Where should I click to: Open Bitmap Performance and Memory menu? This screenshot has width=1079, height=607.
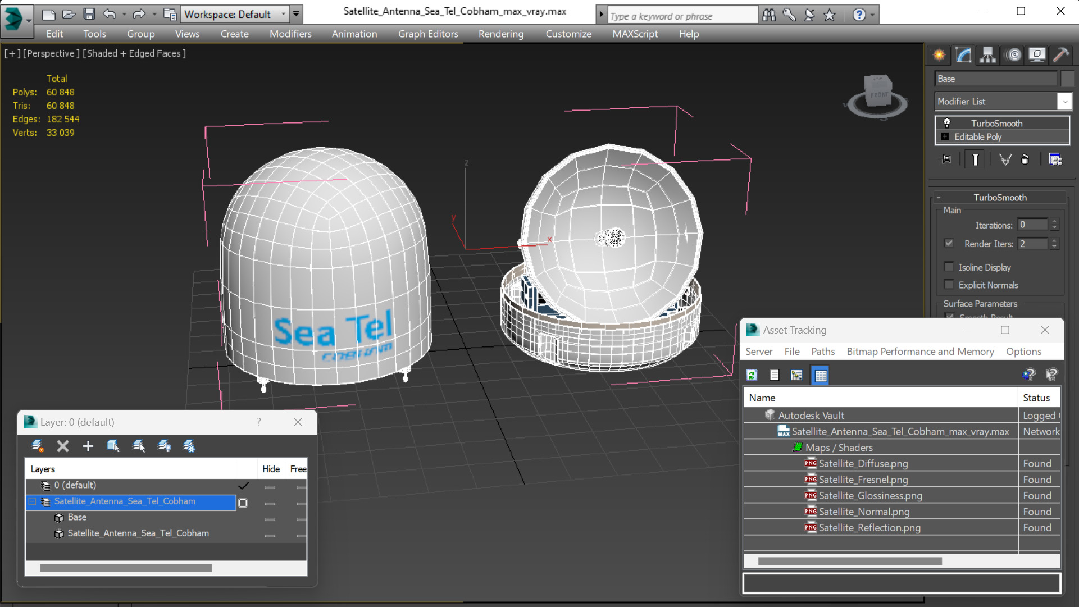(x=920, y=351)
